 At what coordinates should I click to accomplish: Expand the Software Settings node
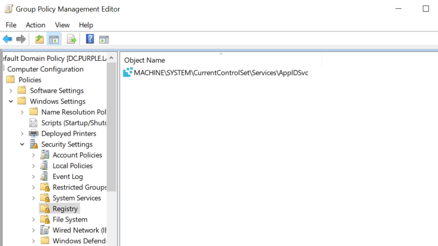point(11,91)
